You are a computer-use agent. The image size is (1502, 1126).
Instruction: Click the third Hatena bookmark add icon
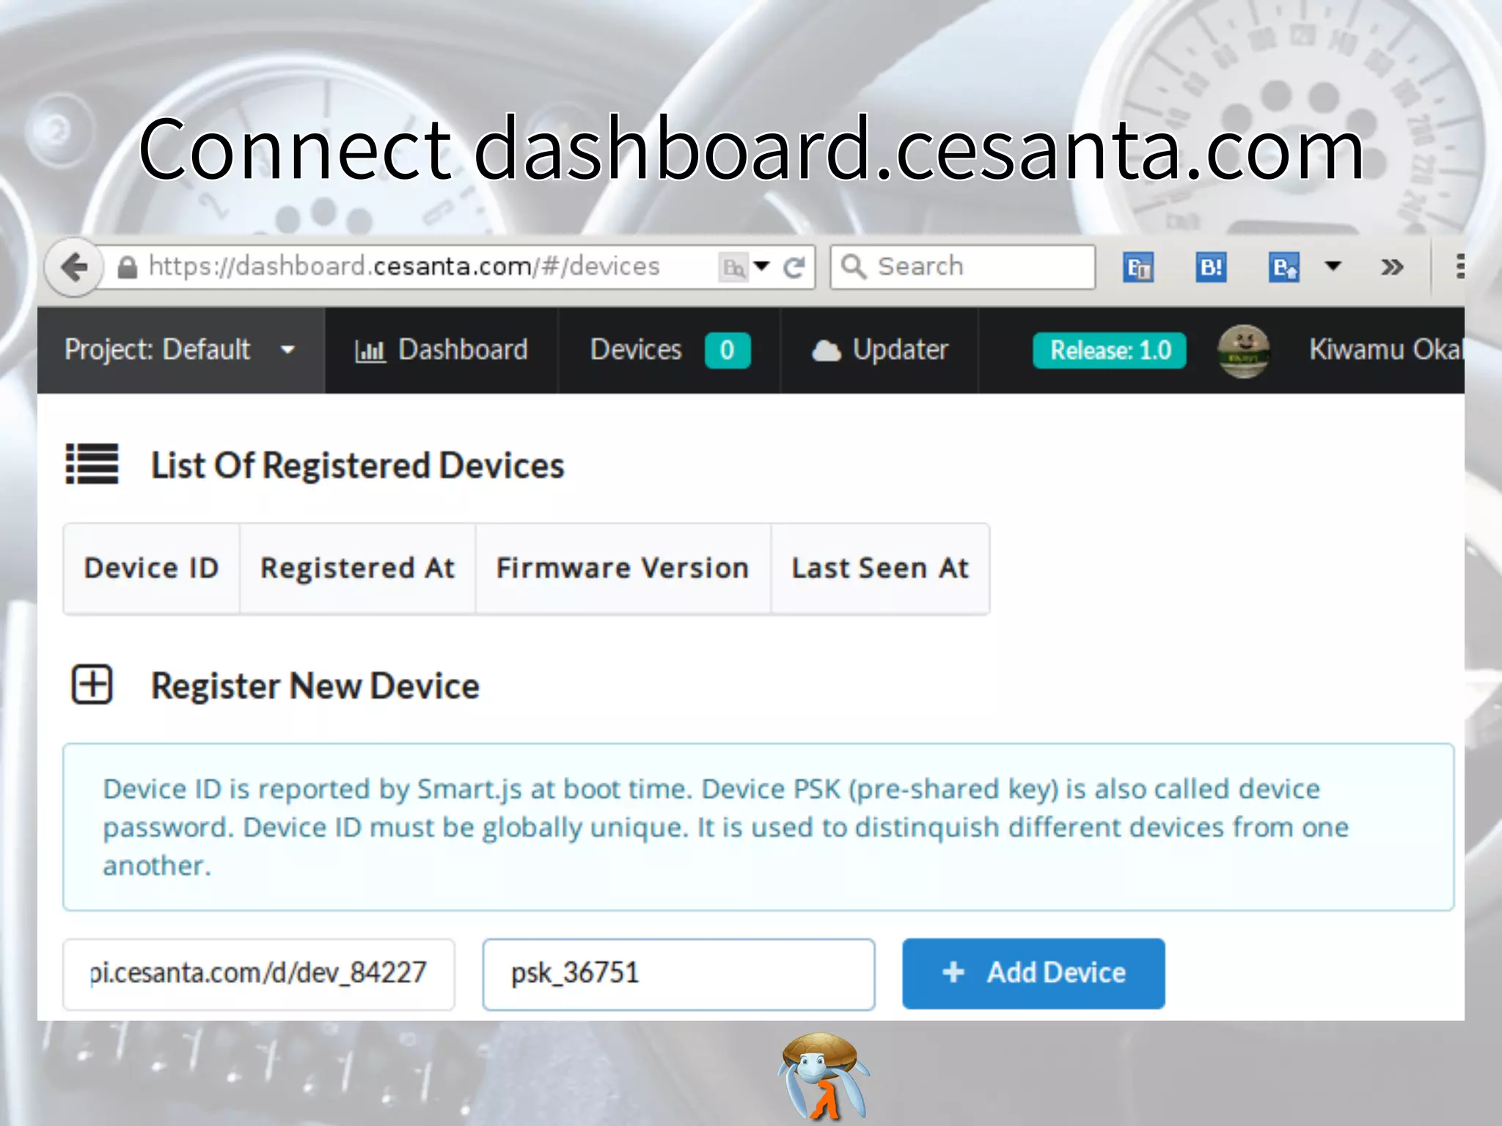1284,268
